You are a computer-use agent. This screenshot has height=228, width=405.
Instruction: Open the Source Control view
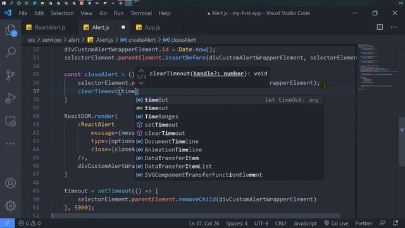pyautogui.click(x=10, y=75)
